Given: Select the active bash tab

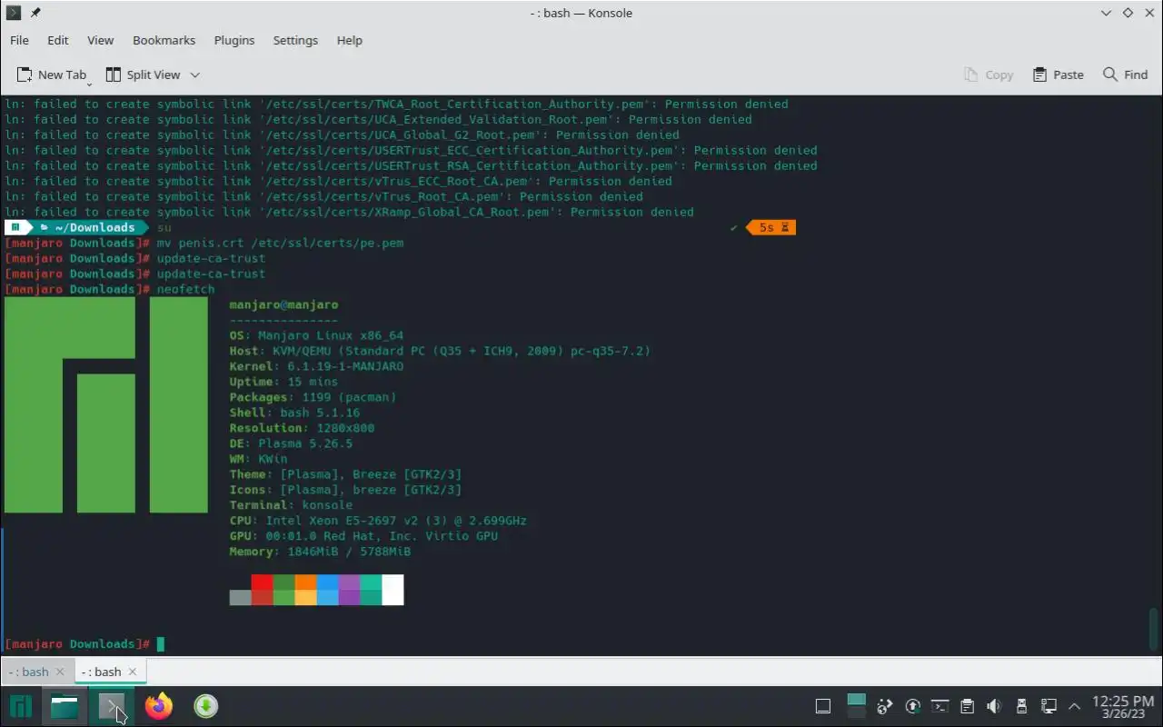Looking at the screenshot, I should tap(101, 672).
